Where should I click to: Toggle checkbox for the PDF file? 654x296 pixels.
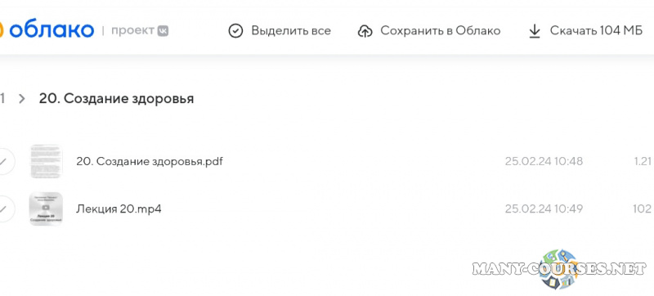pyautogui.click(x=3, y=161)
